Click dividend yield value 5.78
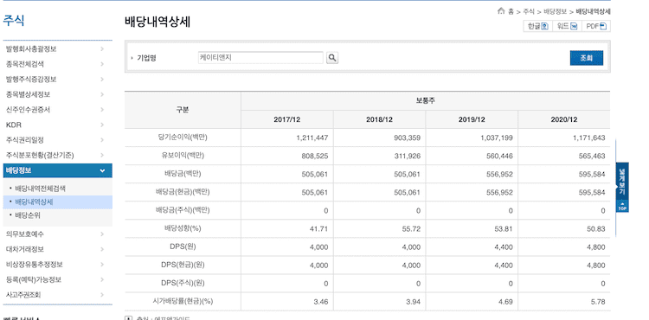Viewport: 649px width, 320px height. click(x=598, y=301)
